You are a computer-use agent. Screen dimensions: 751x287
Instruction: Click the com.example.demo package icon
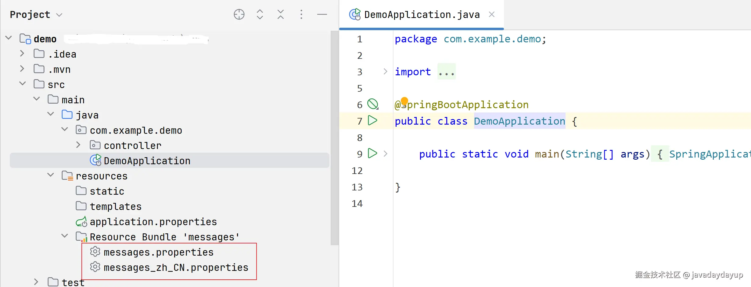81,130
